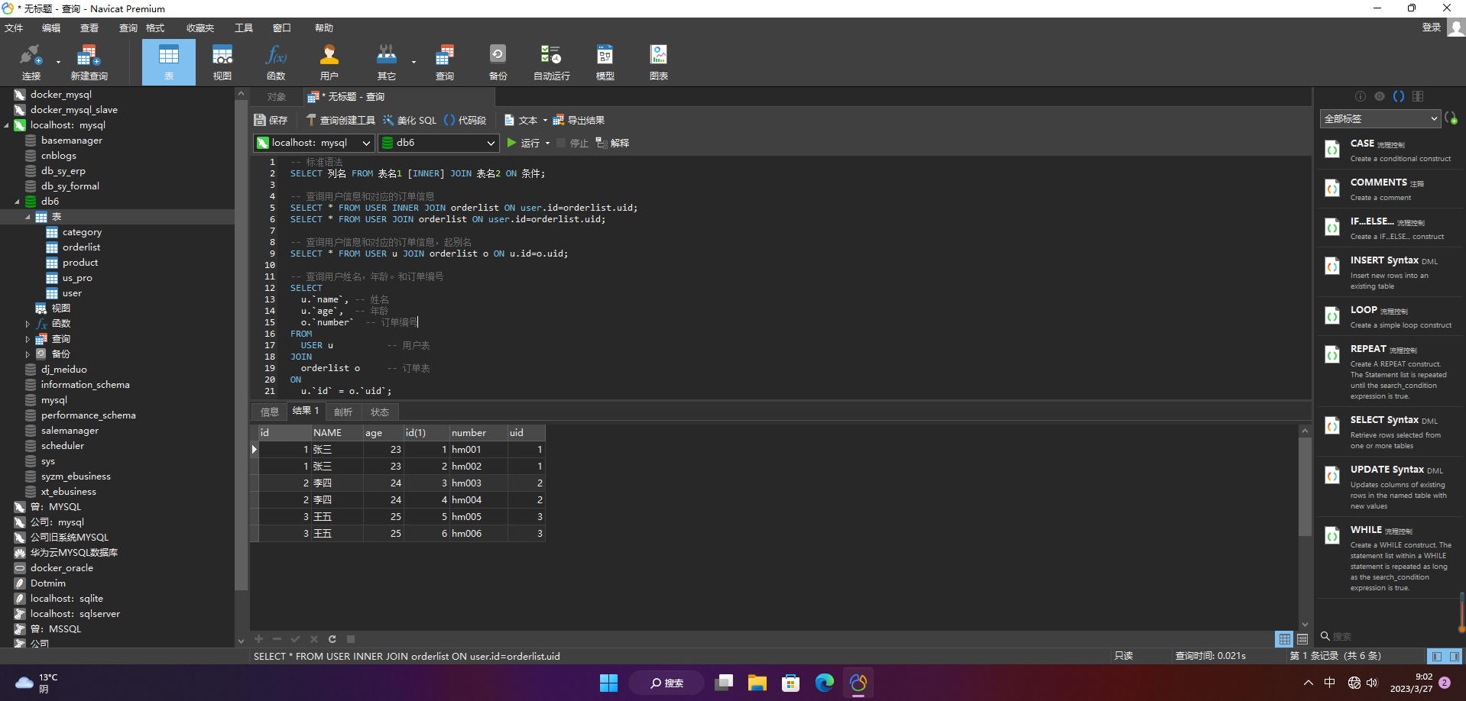Screen dimensions: 1466x701
Task: Open the db6 database dropdown
Action: pyautogui.click(x=438, y=143)
